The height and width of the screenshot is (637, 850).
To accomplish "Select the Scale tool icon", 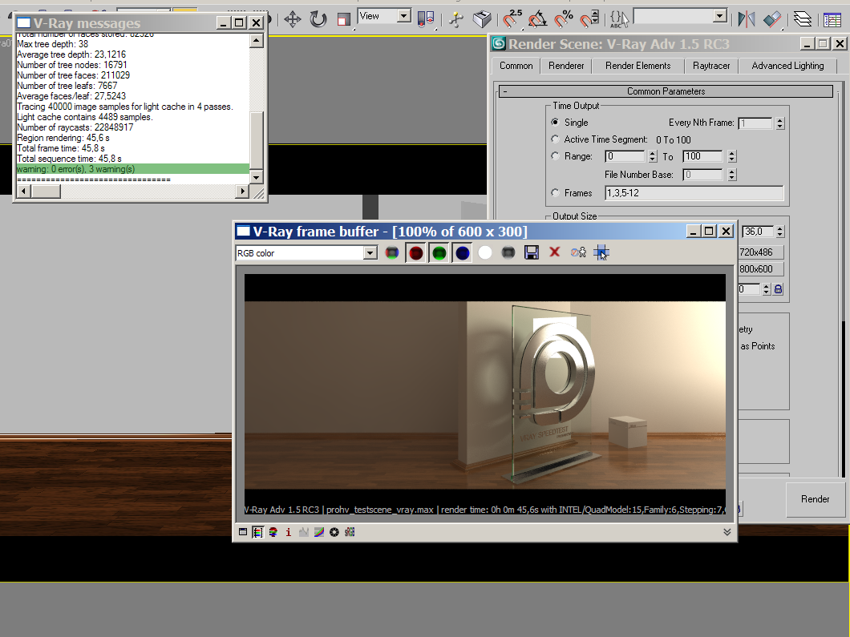I will (x=343, y=20).
